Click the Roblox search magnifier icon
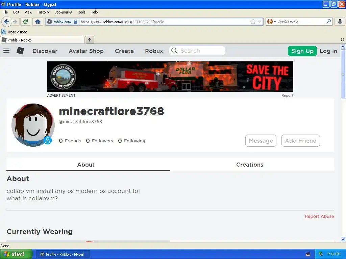 tap(174, 51)
